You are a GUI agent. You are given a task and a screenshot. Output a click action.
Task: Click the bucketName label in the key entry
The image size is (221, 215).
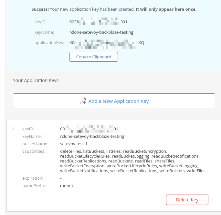coord(35,144)
